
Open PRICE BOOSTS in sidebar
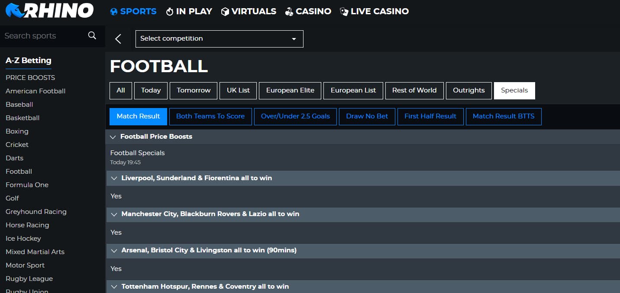pos(30,77)
